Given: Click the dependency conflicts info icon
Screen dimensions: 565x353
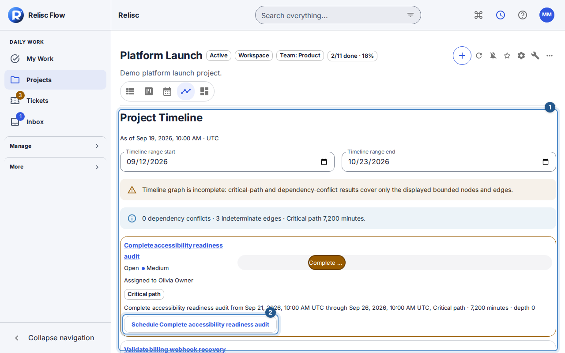Looking at the screenshot, I should pyautogui.click(x=132, y=218).
